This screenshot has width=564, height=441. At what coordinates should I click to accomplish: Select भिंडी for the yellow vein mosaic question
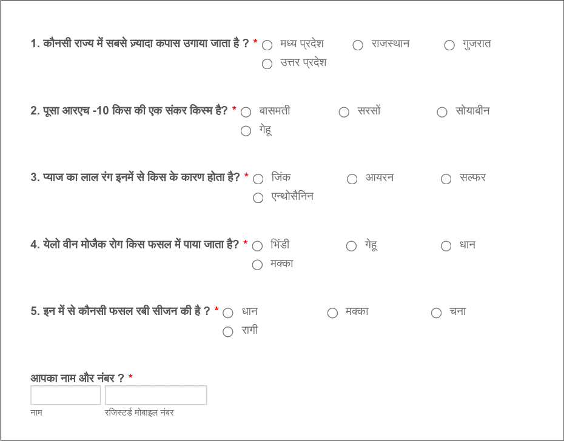[x=257, y=246]
